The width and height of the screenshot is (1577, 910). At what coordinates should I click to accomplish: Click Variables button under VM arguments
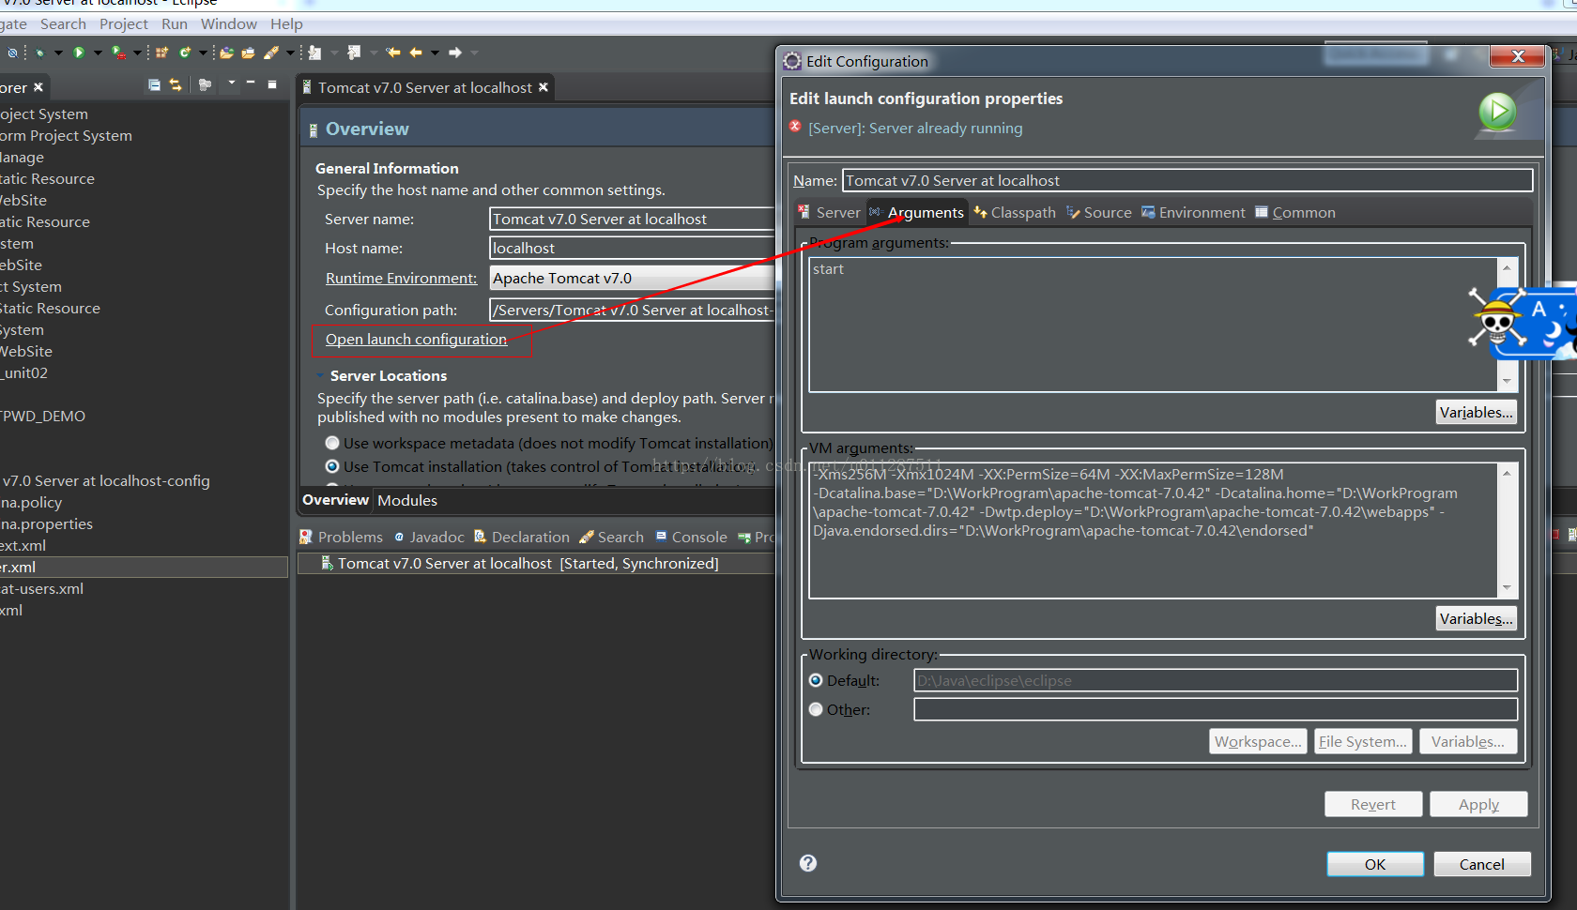point(1477,618)
